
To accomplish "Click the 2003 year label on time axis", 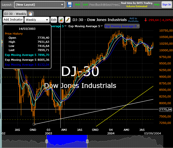I will pos(49,133).
